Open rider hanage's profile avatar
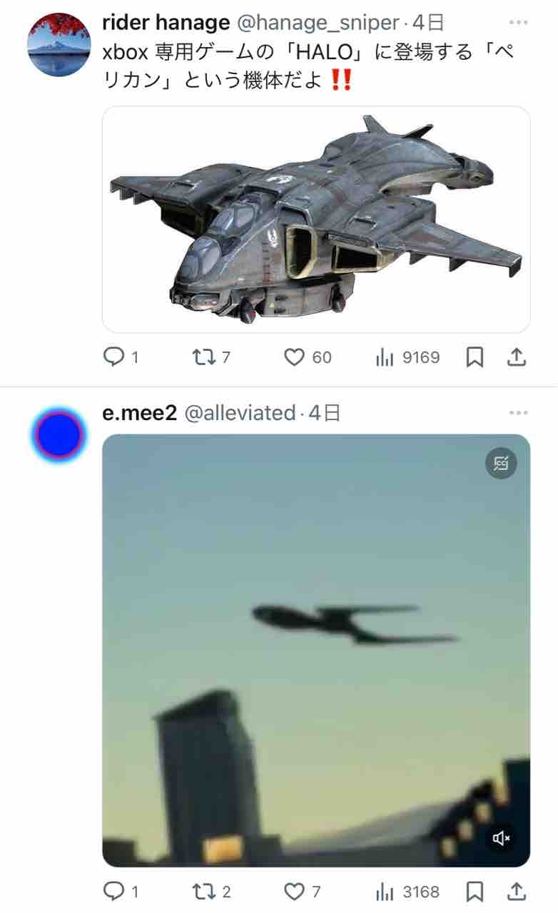The image size is (558, 913). click(x=59, y=44)
